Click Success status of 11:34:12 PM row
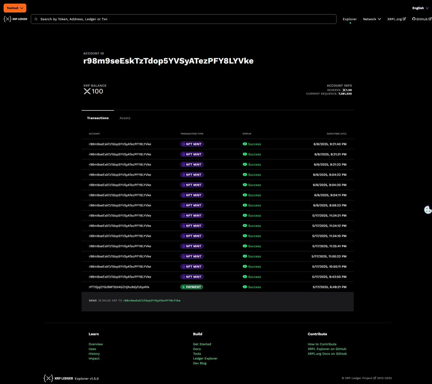 click(252, 226)
